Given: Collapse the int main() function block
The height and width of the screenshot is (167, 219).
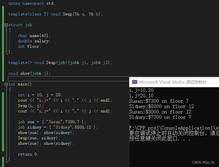Looking at the screenshot, I should point(6,84).
